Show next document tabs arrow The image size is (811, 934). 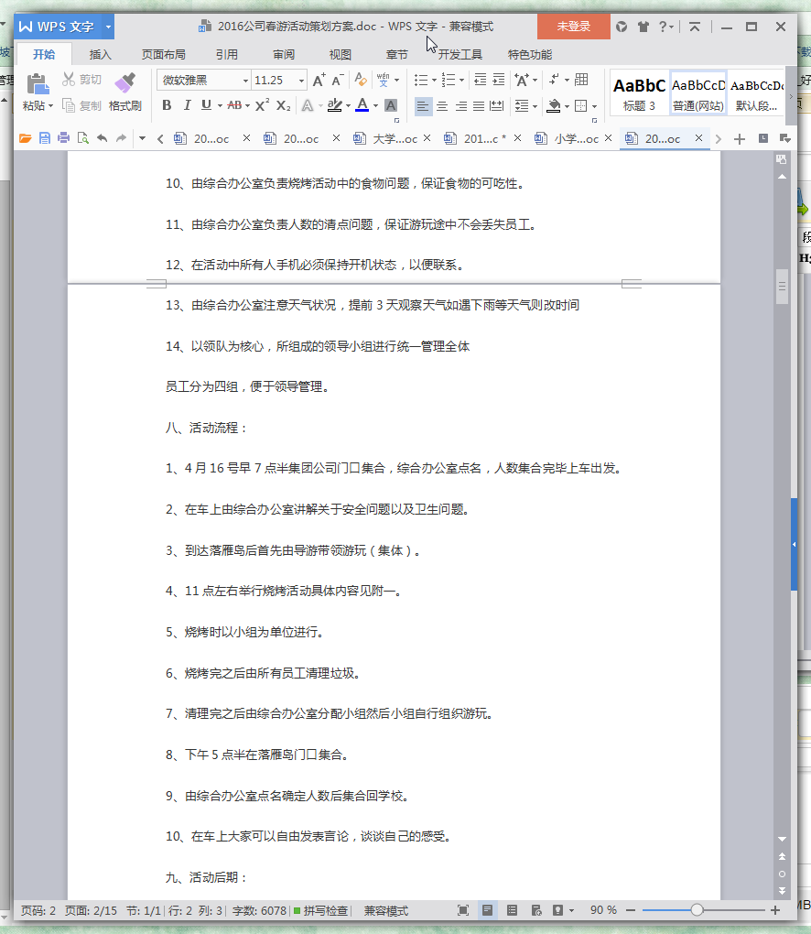pyautogui.click(x=719, y=139)
